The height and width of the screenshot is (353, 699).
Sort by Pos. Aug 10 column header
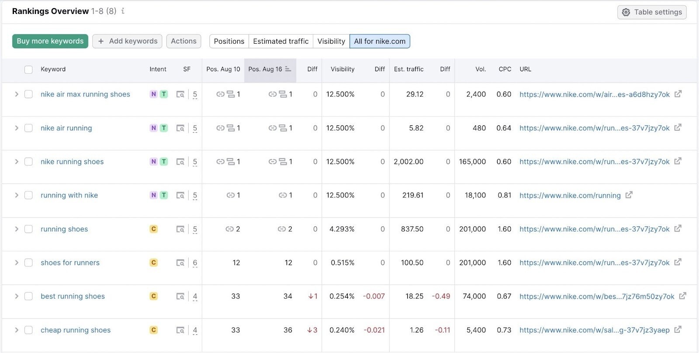(x=223, y=69)
